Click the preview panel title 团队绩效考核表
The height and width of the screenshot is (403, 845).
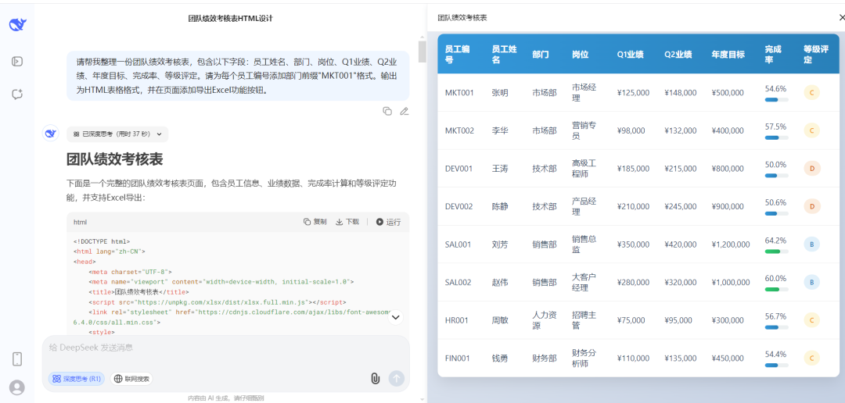point(462,18)
